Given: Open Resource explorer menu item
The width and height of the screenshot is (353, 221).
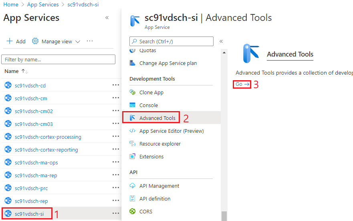Looking at the screenshot, I should click(x=160, y=144).
